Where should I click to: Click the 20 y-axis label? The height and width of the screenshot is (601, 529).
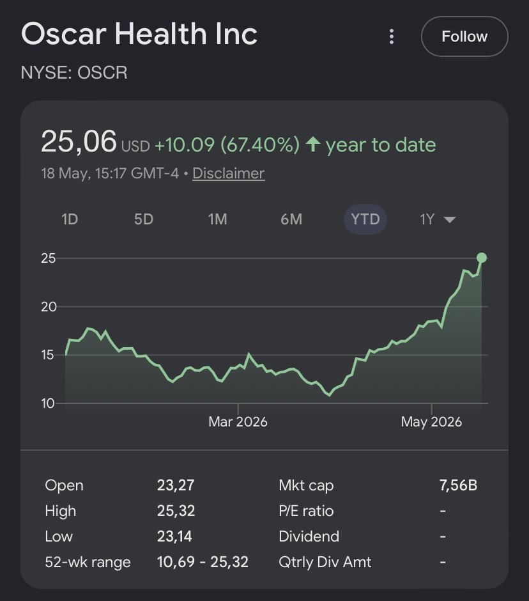click(49, 307)
